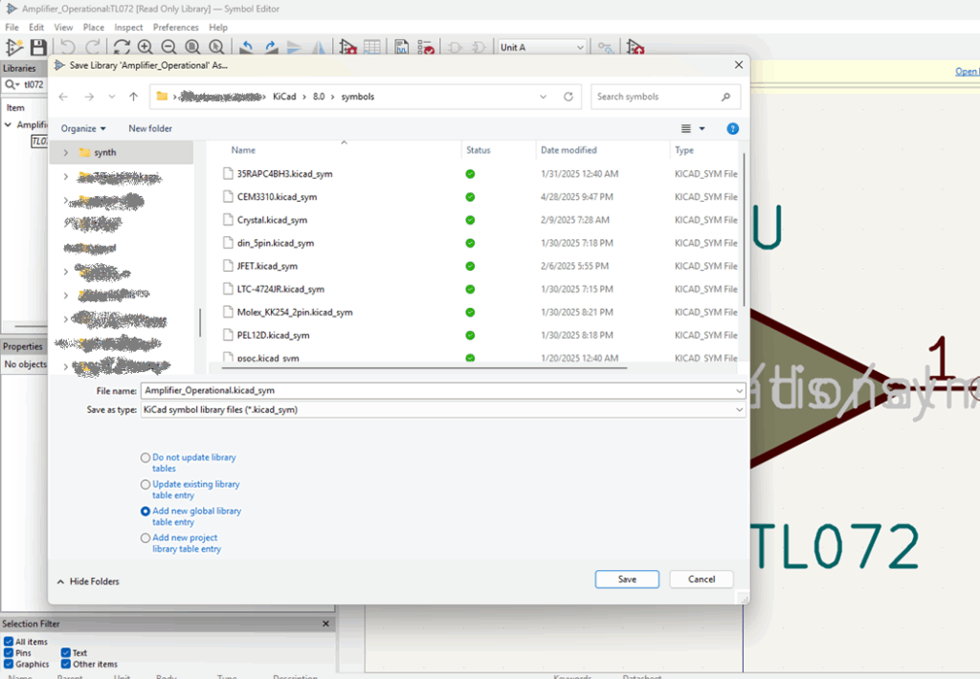Click the Save button
Screen dimensions: 980x679
pos(627,579)
